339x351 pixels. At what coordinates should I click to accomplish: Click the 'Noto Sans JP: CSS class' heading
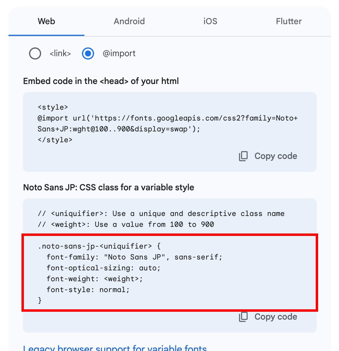click(109, 187)
